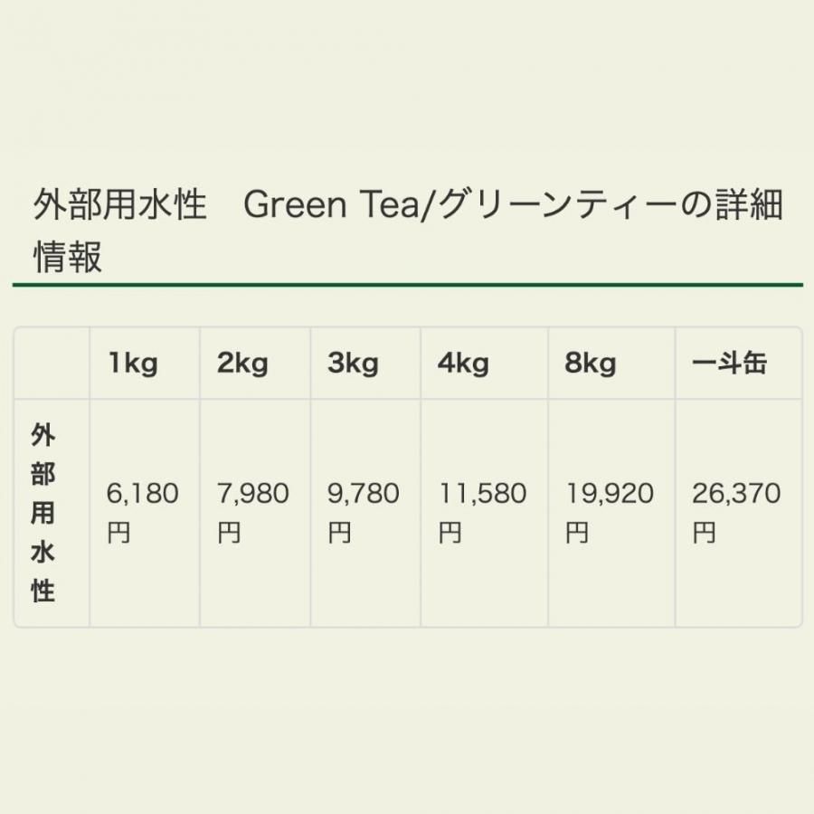Viewport: 814px width, 814px height.
Task: Click the empty top-left table cell
Action: click(52, 364)
